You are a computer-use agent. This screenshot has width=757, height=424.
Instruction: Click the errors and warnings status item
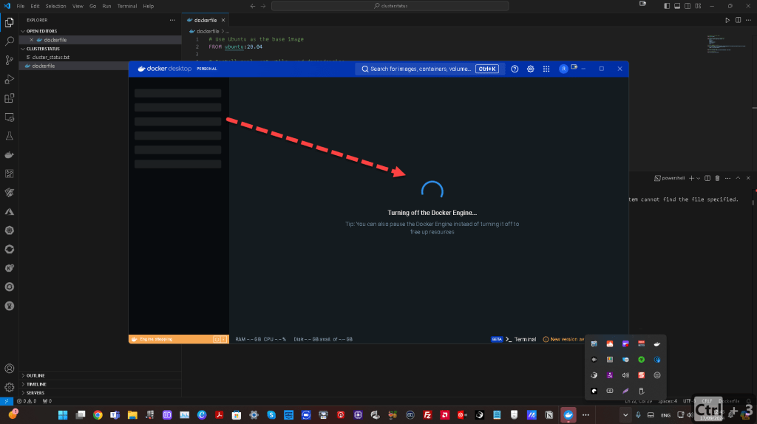pos(27,401)
